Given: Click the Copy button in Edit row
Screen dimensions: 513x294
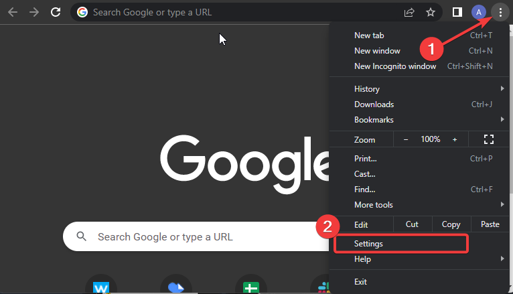Looking at the screenshot, I should [451, 224].
